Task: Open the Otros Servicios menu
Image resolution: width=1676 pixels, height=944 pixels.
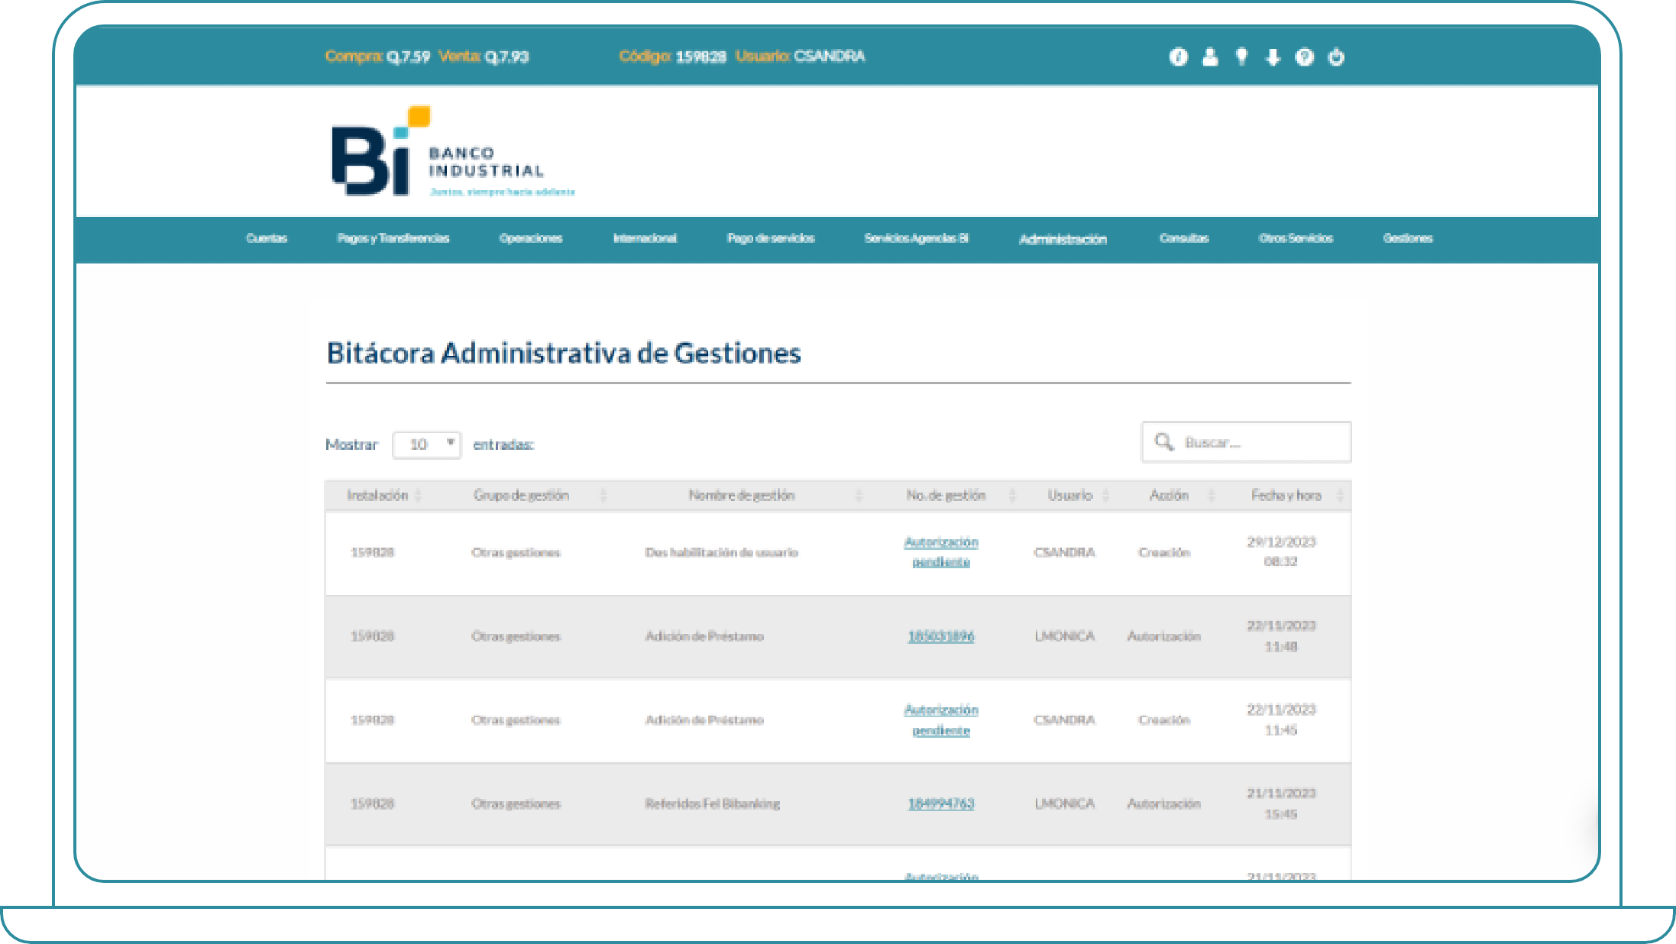Action: [x=1296, y=238]
